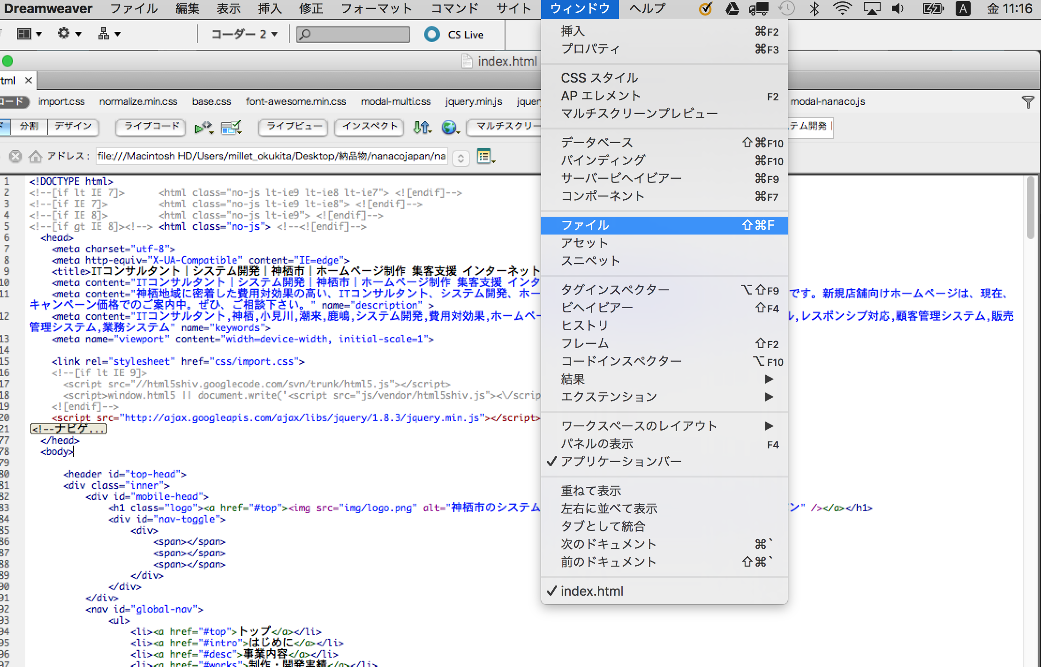The image size is (1041, 667).
Task: Expand the 結果 submenu
Action: pyautogui.click(x=664, y=379)
